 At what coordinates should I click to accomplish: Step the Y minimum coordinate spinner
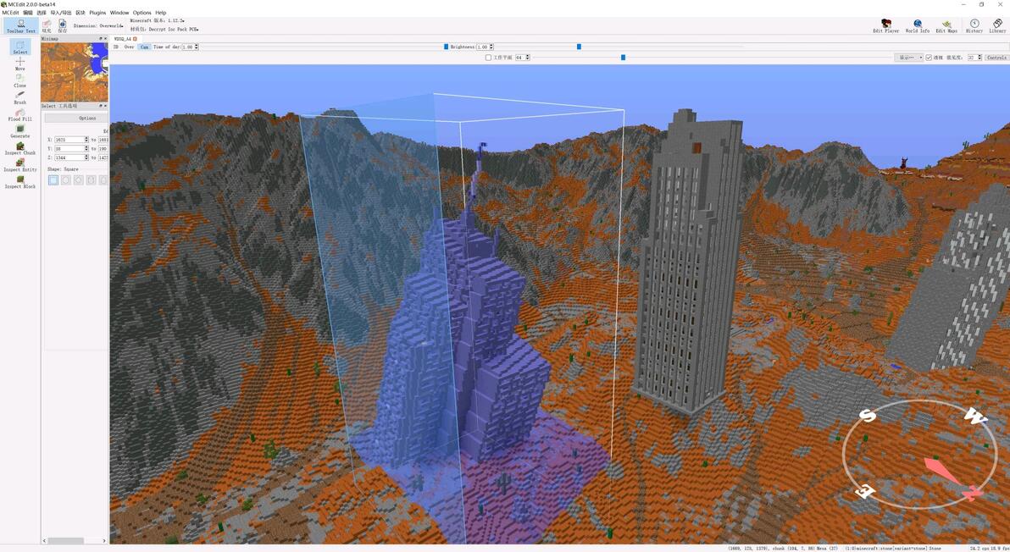point(86,149)
